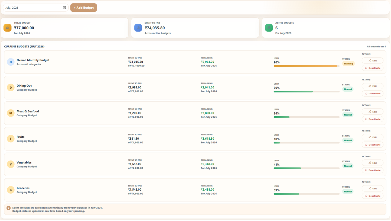The height and width of the screenshot is (221, 391).
Task: Edit the Dining Out budget
Action: pyautogui.click(x=372, y=86)
